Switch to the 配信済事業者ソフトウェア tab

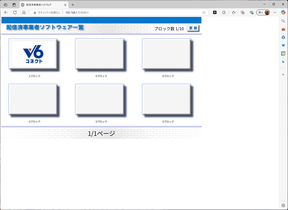40,5
